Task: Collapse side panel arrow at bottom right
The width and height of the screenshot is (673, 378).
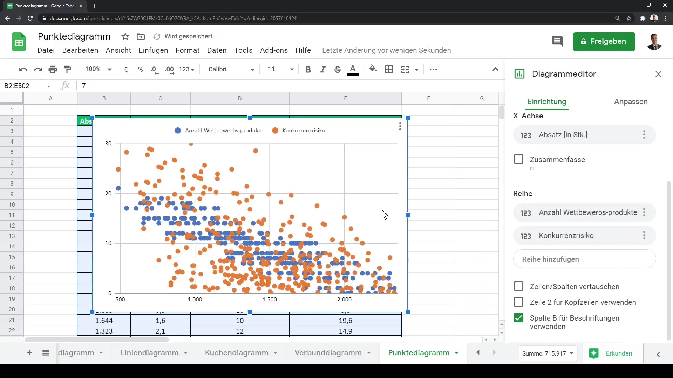Action: (x=658, y=355)
